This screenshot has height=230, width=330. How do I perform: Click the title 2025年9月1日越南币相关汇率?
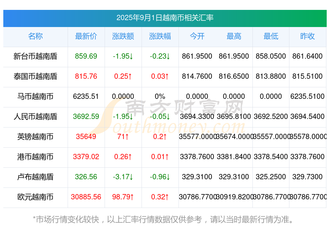[165, 18]
